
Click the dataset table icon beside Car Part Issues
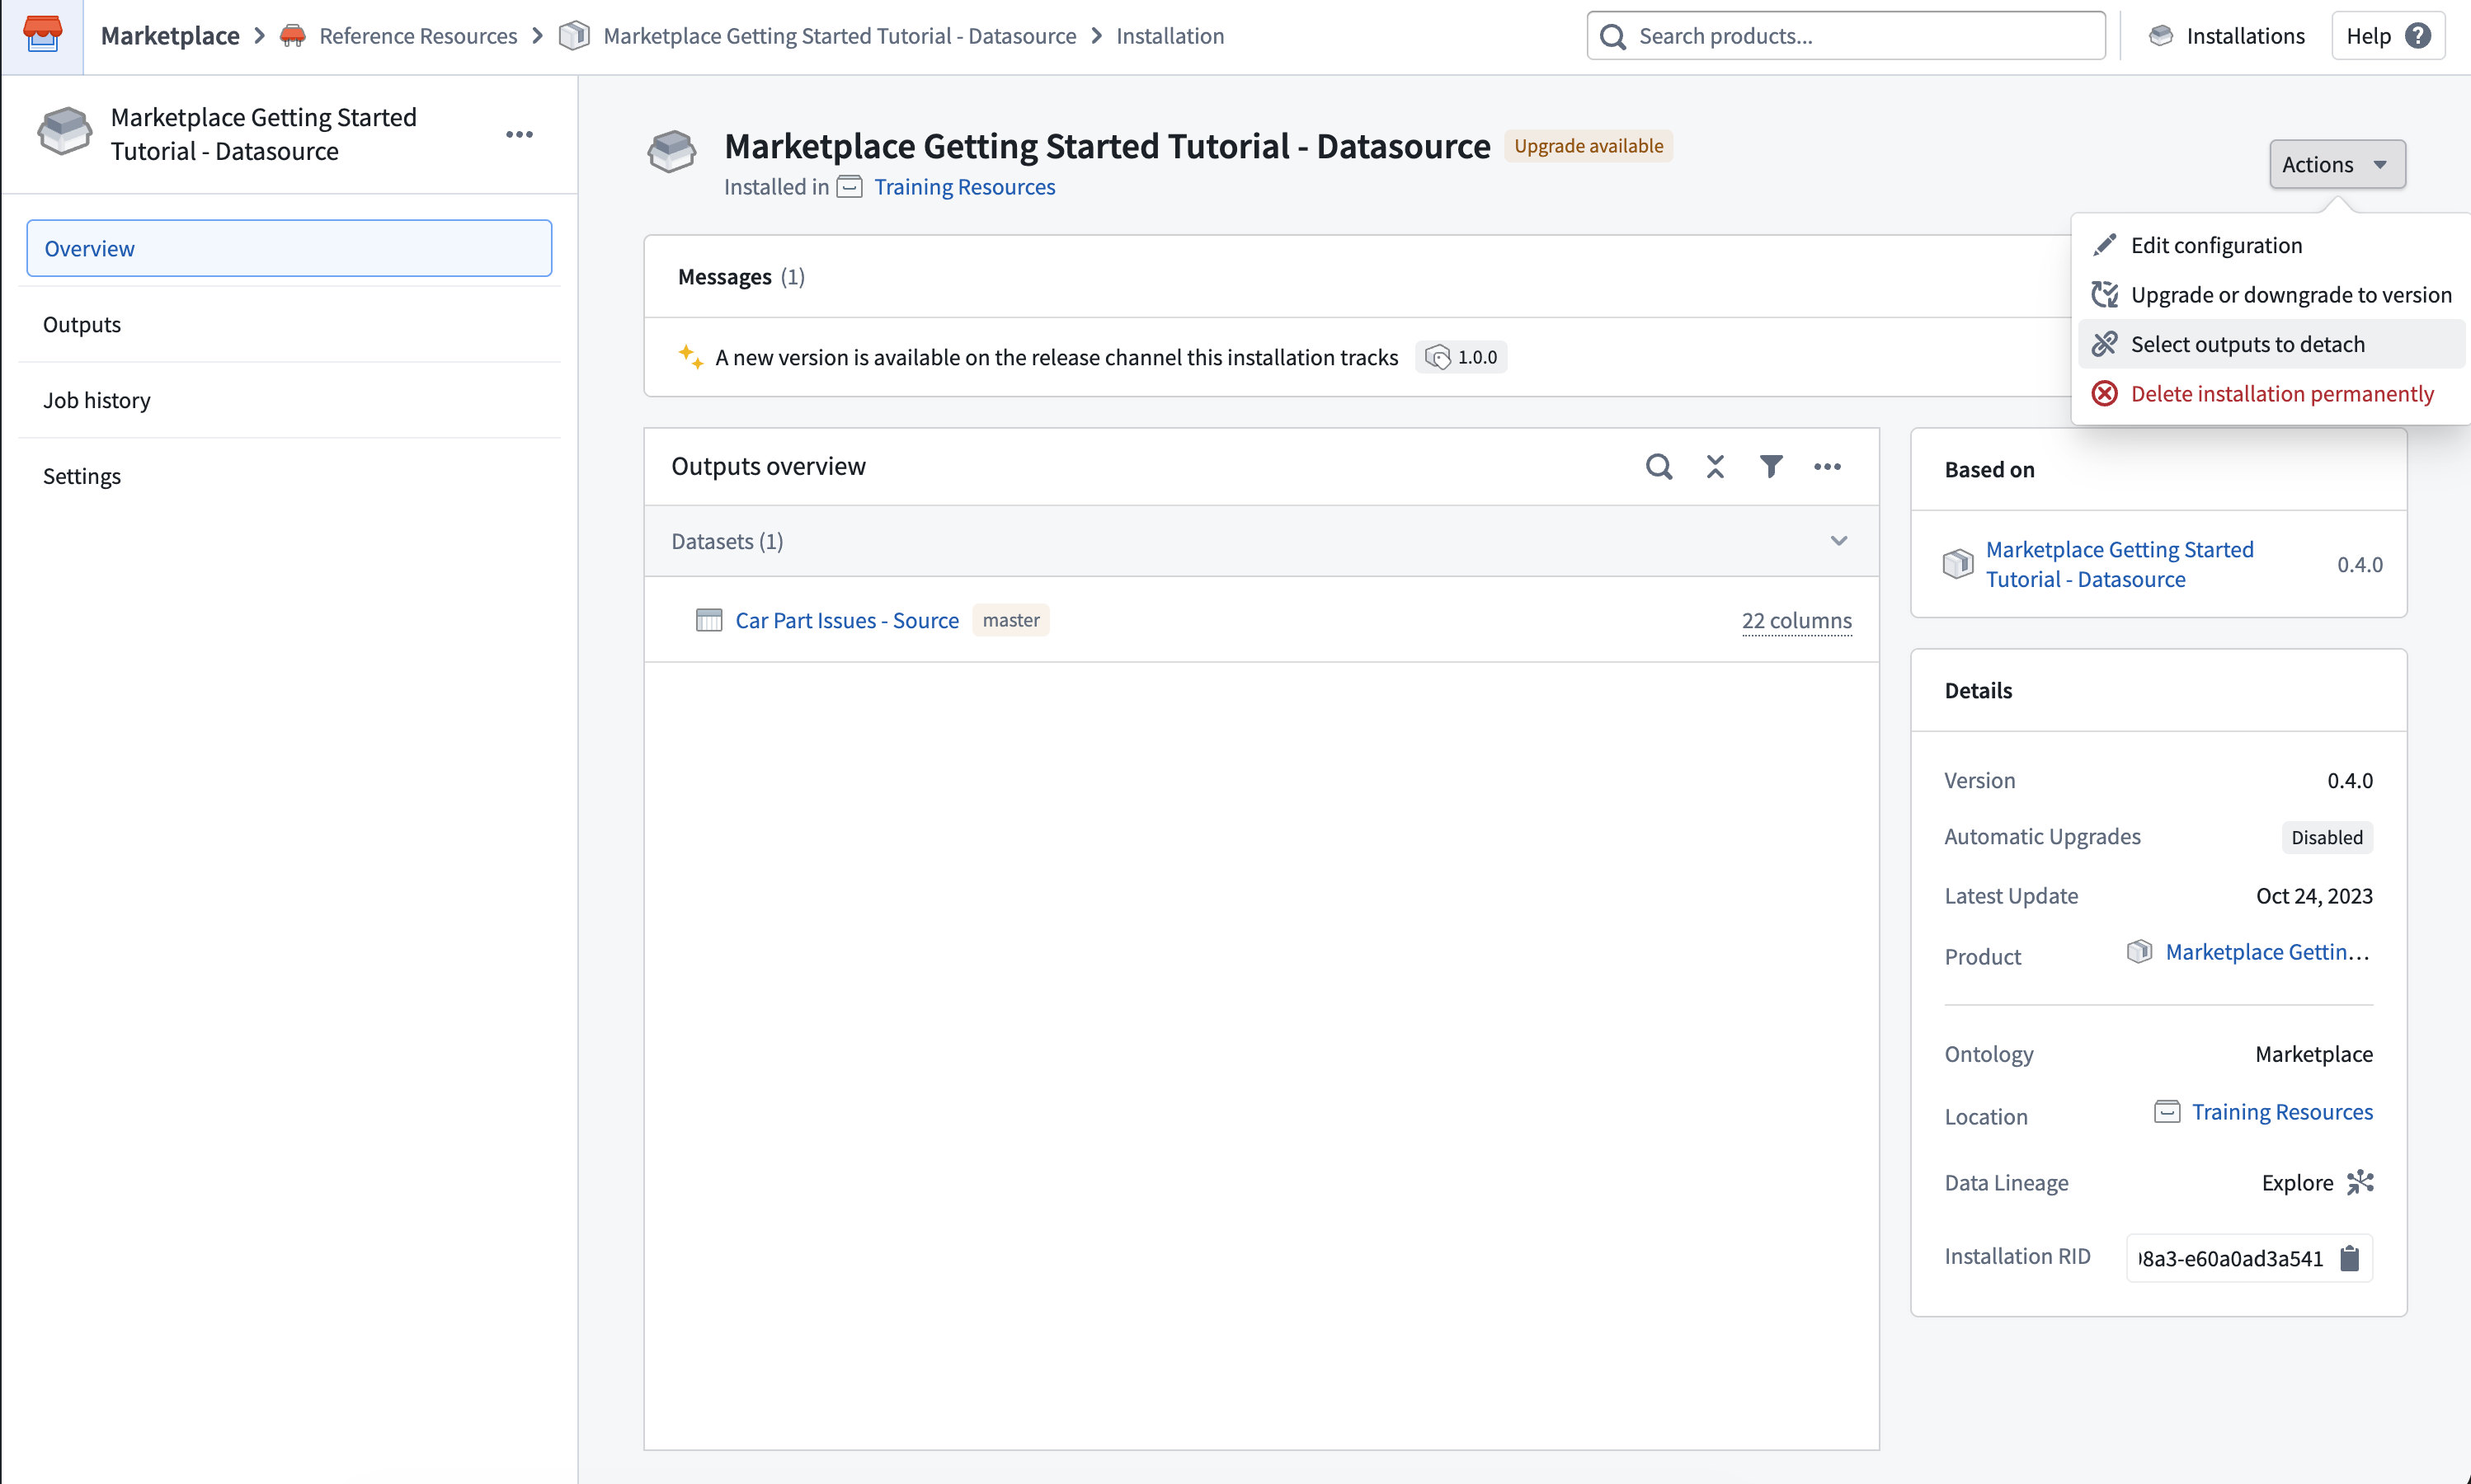709,620
